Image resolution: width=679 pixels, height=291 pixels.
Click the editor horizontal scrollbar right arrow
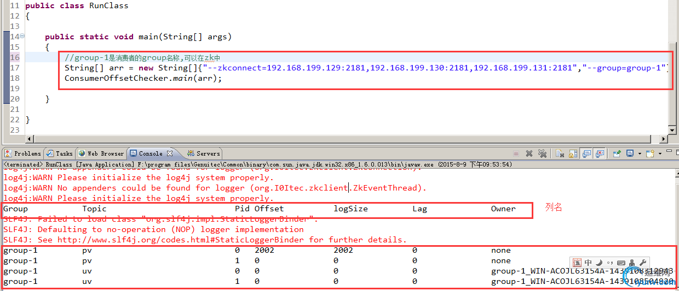click(x=664, y=139)
